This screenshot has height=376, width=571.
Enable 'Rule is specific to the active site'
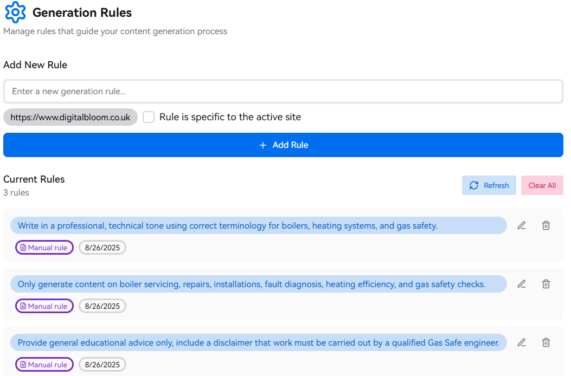pyautogui.click(x=149, y=117)
